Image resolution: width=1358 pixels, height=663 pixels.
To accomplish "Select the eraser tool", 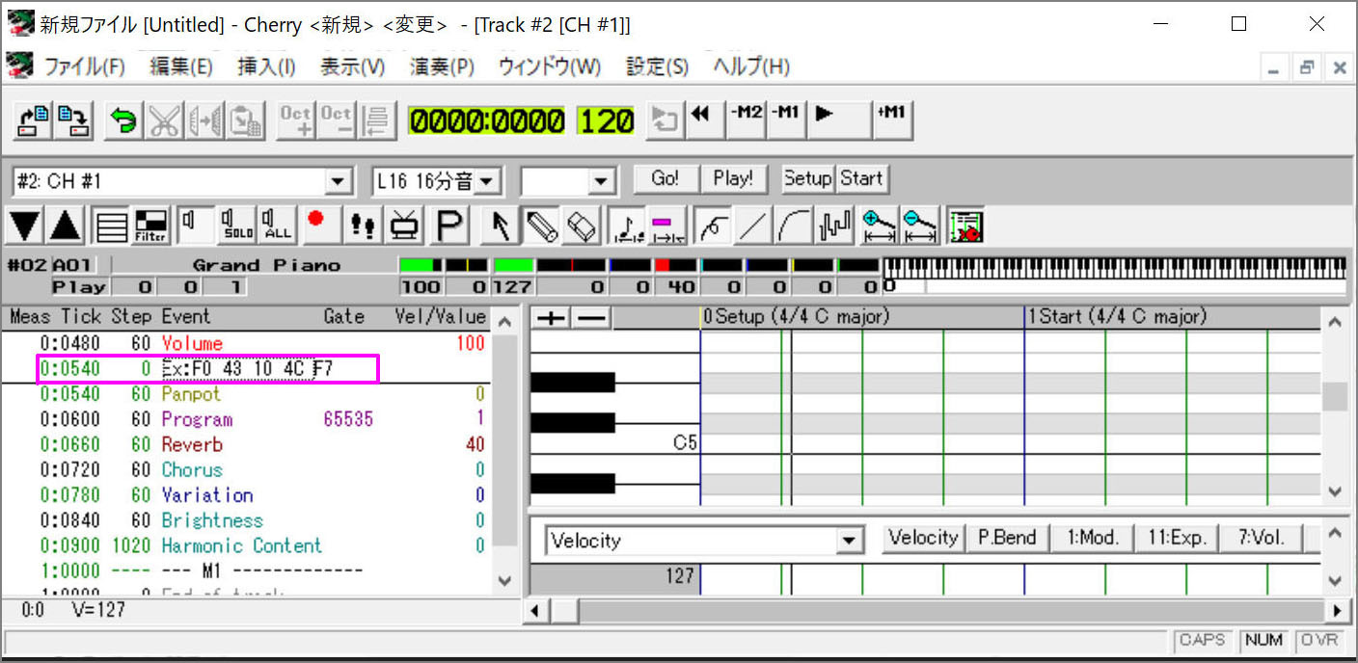I will click(x=582, y=225).
